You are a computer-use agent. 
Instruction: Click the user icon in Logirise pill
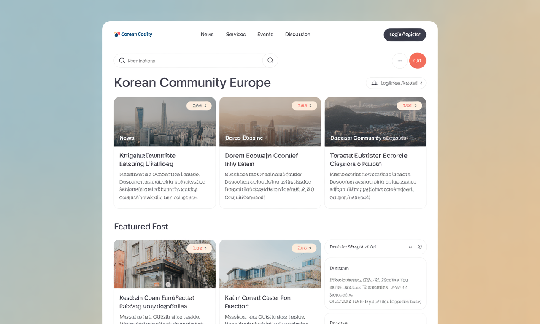click(x=374, y=83)
